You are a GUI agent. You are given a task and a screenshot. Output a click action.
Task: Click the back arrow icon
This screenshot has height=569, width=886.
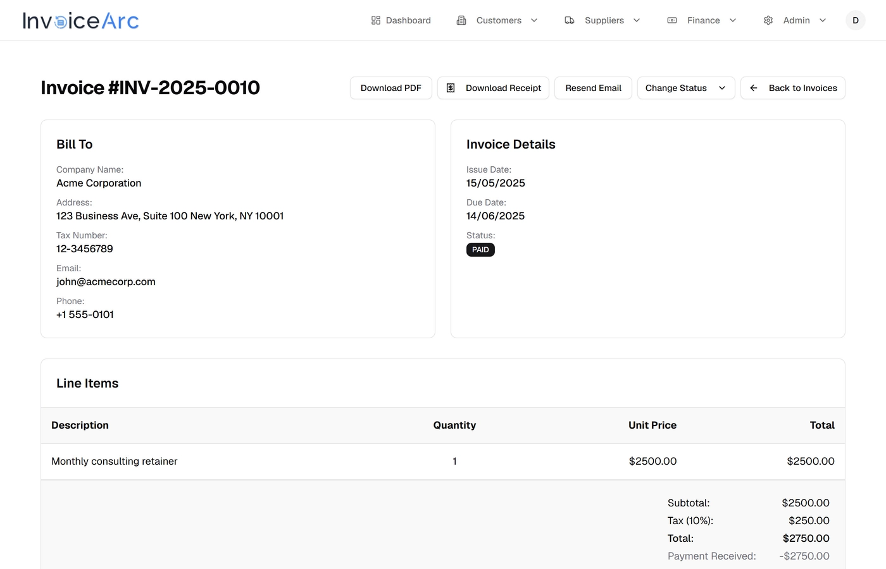[x=754, y=88]
